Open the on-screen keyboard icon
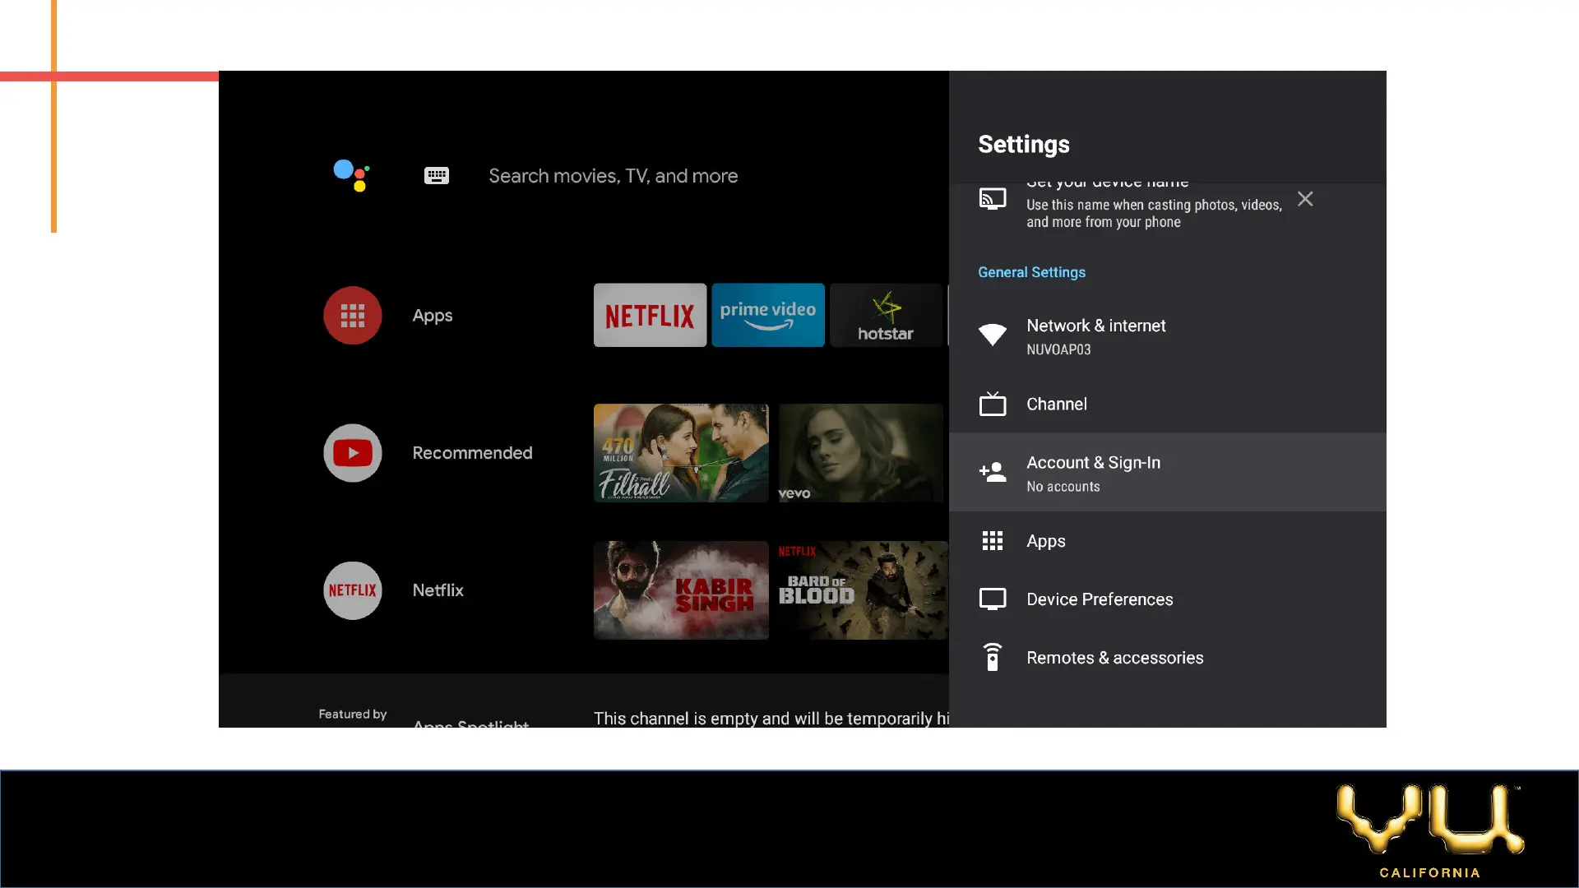Viewport: 1579px width, 888px height. [436, 175]
